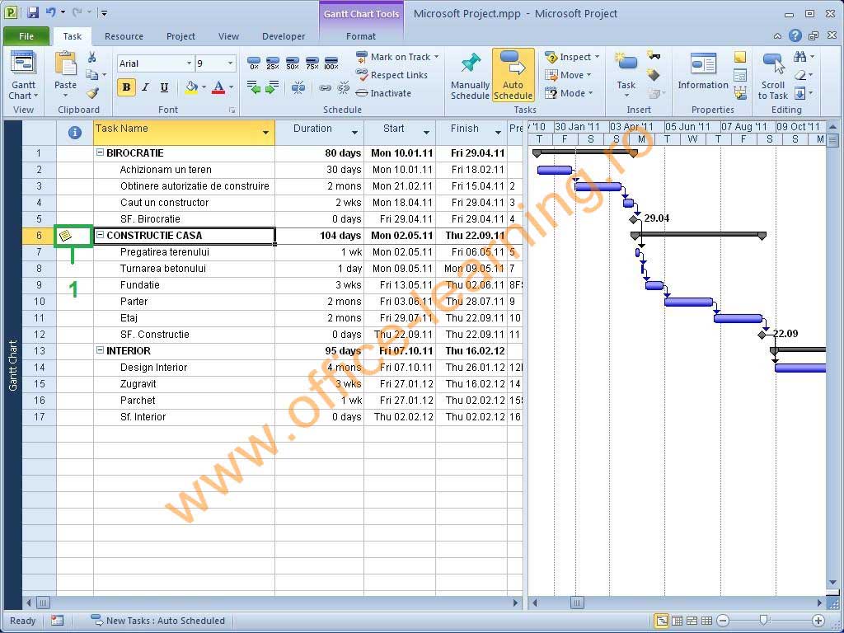Apply the red font color

click(x=218, y=87)
